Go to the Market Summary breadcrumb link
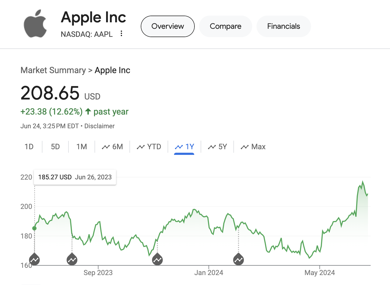This screenshot has height=285, width=390. 53,70
